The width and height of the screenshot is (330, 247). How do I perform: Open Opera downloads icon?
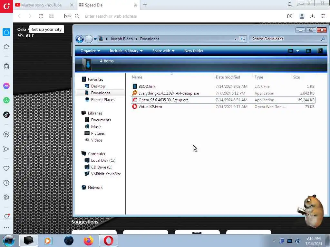[x=312, y=16]
